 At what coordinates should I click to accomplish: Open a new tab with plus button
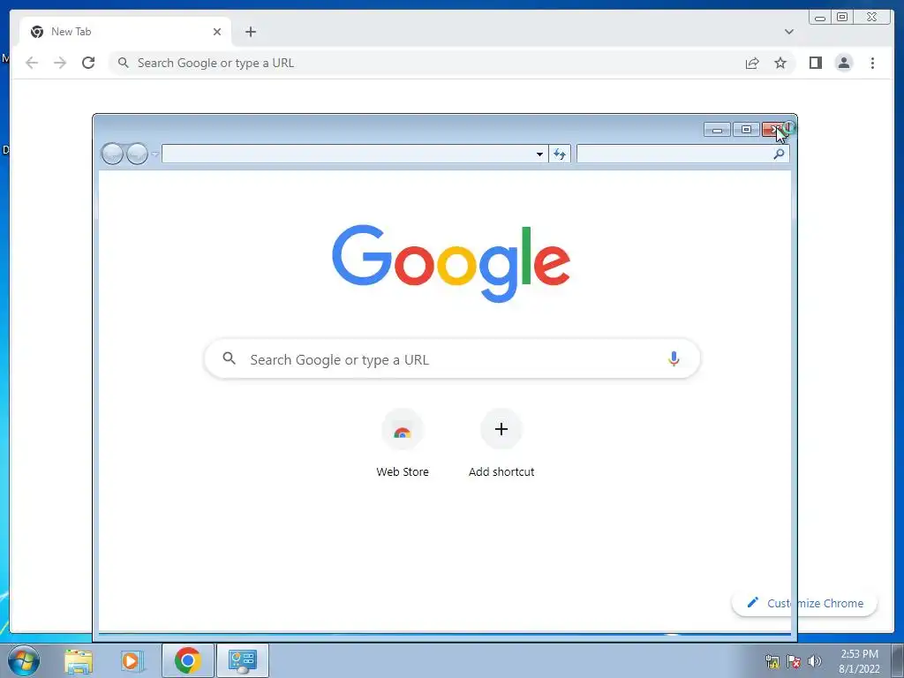click(x=250, y=32)
